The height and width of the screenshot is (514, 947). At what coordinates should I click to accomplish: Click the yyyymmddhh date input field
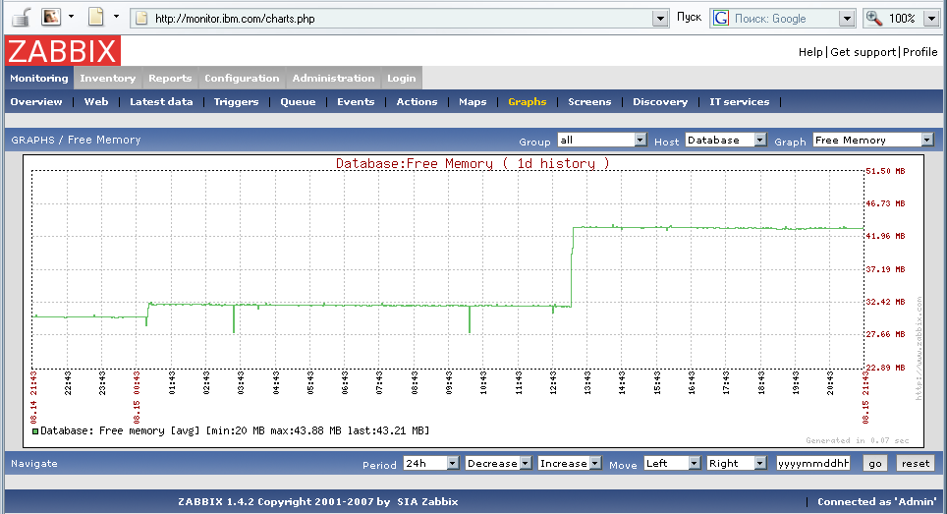tap(812, 463)
